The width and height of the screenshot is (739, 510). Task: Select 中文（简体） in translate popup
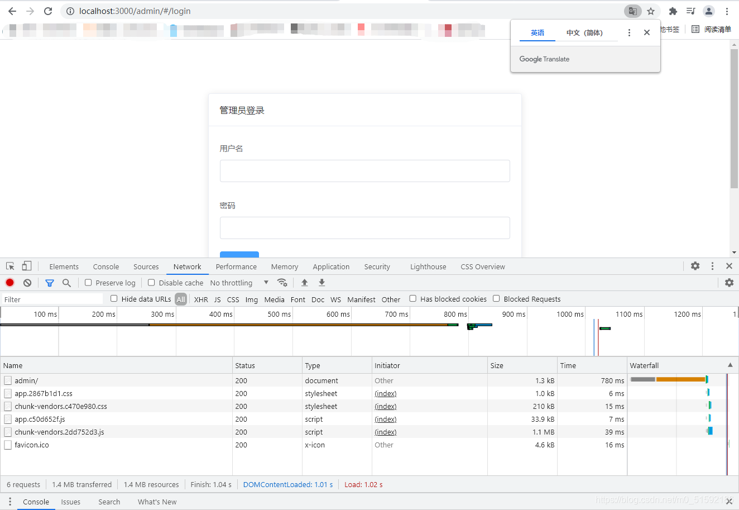pyautogui.click(x=584, y=33)
